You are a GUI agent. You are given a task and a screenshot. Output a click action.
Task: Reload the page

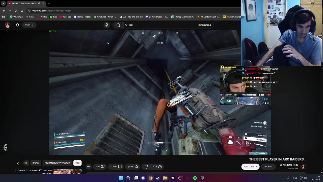[16, 11]
